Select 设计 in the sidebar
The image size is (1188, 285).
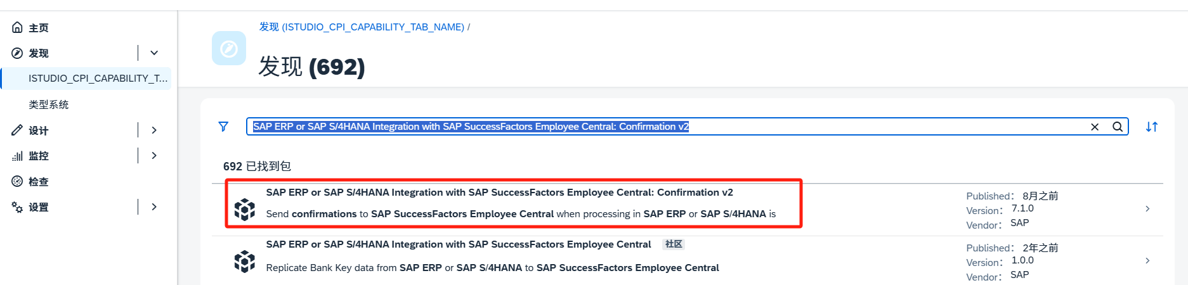coord(39,130)
